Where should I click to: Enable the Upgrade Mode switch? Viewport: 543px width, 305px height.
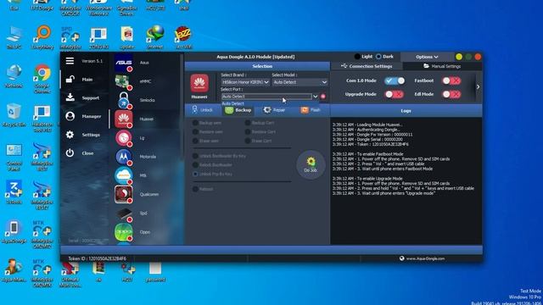coord(395,94)
